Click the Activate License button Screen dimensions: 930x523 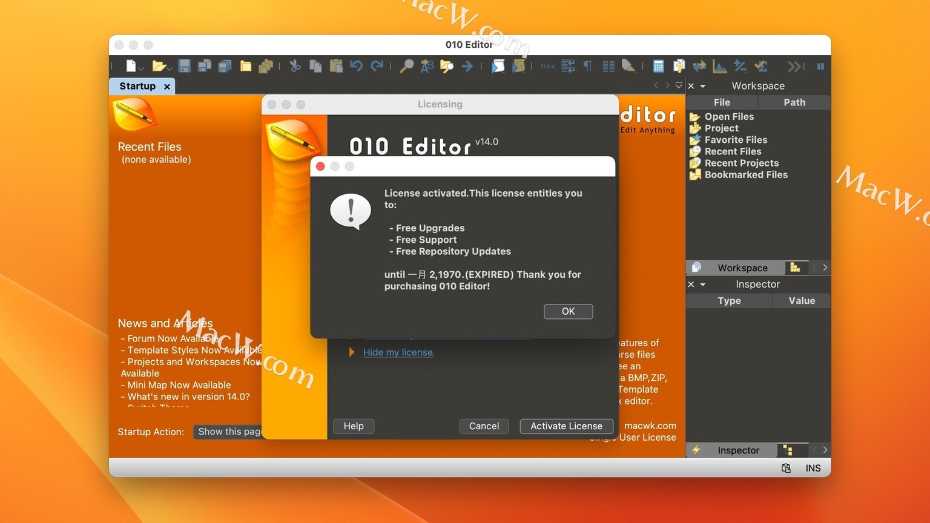[566, 426]
